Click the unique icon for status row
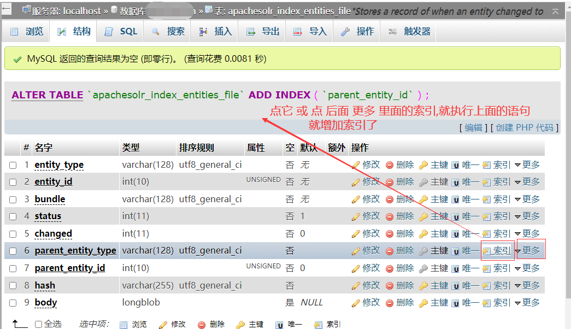 coord(455,216)
